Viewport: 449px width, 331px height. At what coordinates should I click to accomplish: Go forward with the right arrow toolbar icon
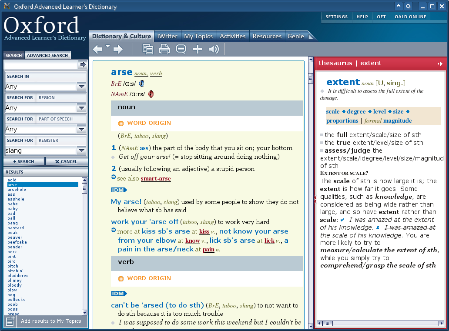click(118, 49)
